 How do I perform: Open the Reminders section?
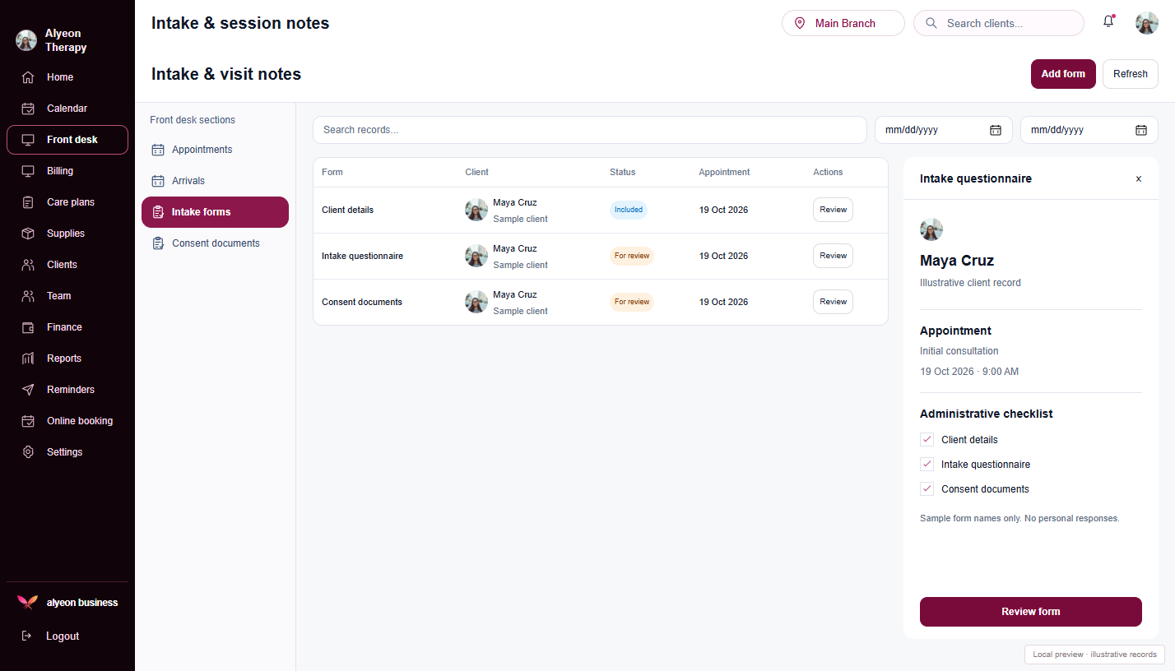tap(67, 390)
